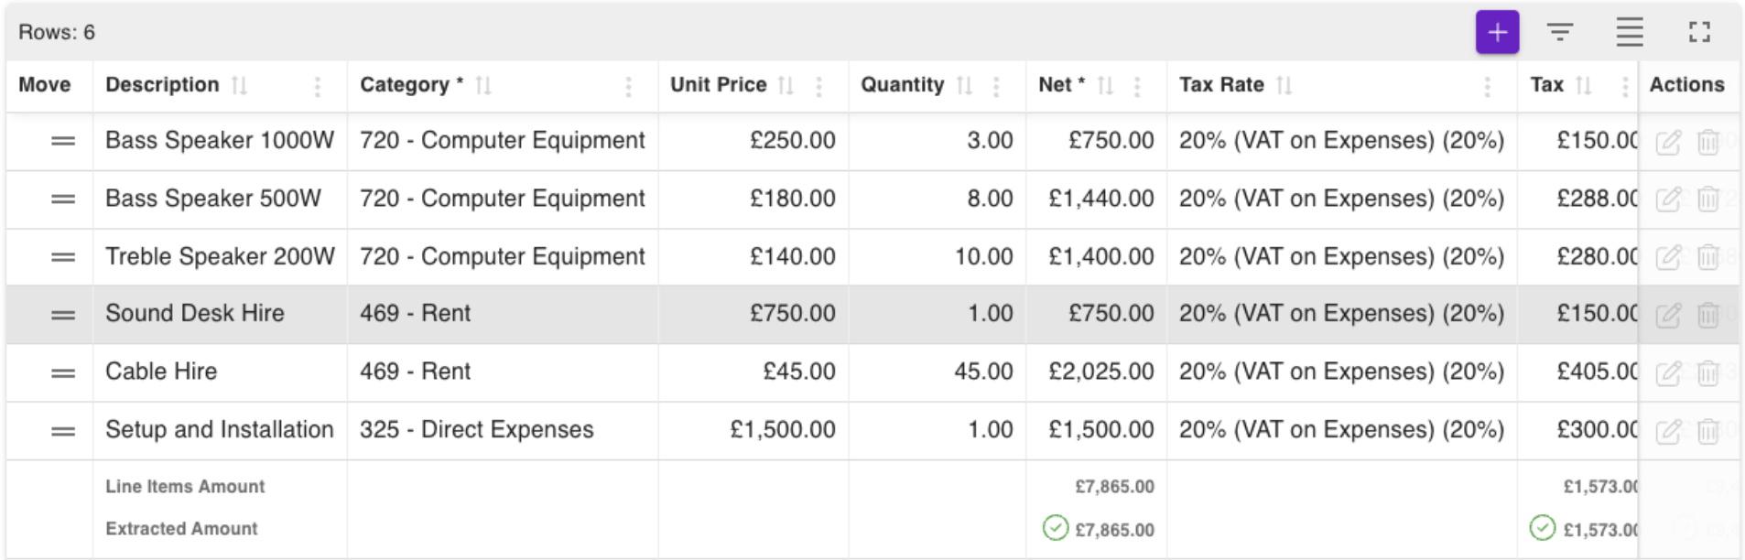Toggle sort on Unit Price column
Image resolution: width=1745 pixels, height=560 pixels.
click(x=786, y=85)
